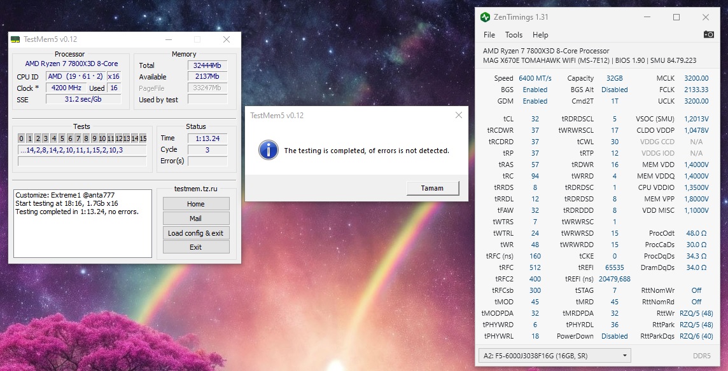728x371 pixels.
Task: Click log line 'Start testing at 18:16, 1.7Gb x16'
Action: coord(67,203)
